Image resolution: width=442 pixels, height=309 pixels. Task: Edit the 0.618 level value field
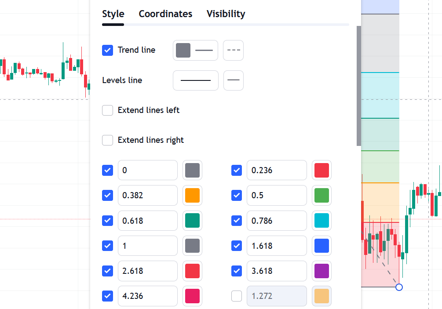click(x=148, y=221)
